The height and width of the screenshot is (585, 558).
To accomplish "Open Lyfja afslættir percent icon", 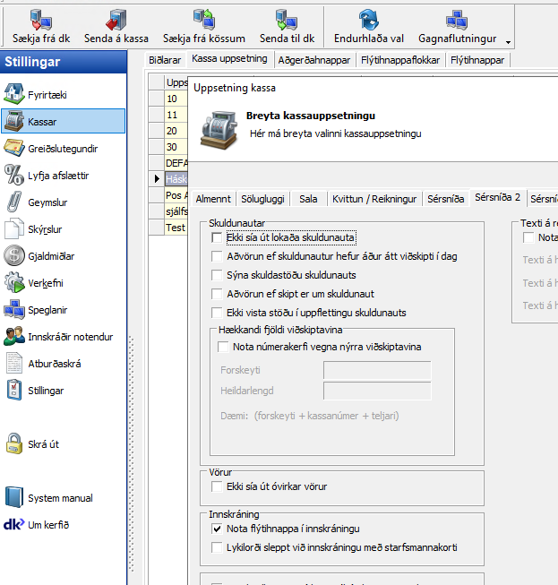I will 14,175.
